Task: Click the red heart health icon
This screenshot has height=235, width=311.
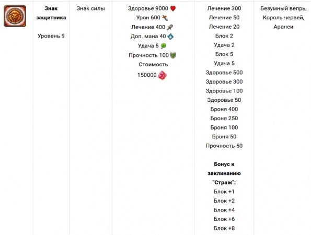Action: point(173,8)
